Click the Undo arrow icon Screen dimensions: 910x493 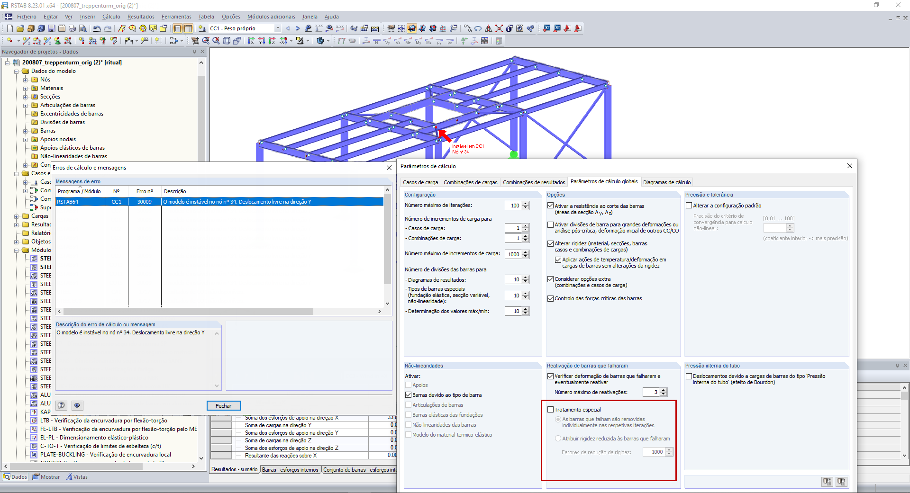[x=97, y=28]
